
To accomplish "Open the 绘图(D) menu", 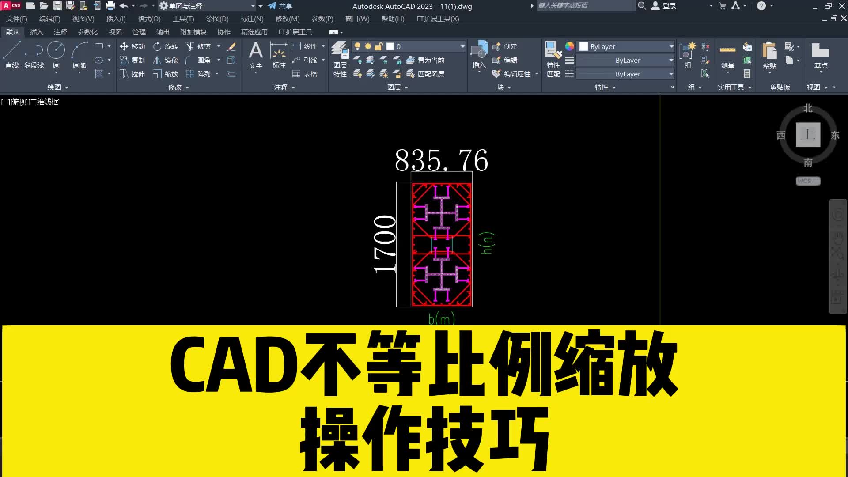I will click(x=217, y=19).
